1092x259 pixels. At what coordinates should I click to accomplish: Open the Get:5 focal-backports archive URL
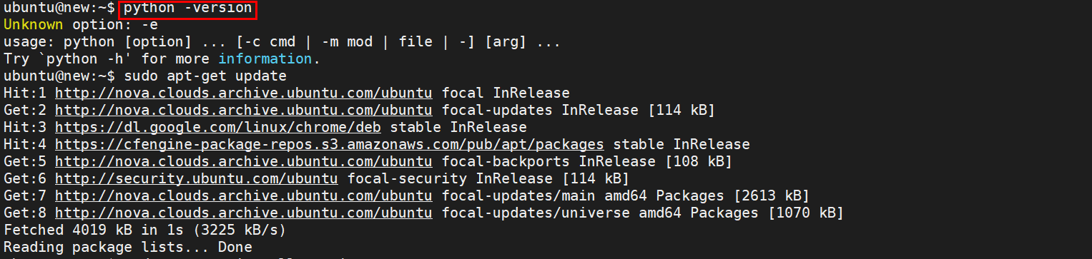tap(243, 161)
